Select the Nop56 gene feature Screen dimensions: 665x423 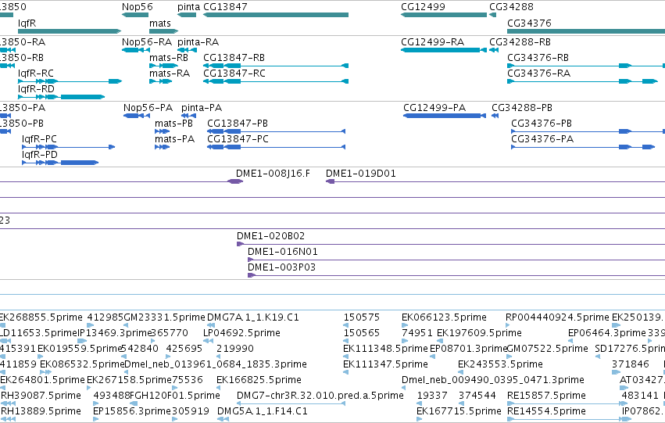[135, 15]
